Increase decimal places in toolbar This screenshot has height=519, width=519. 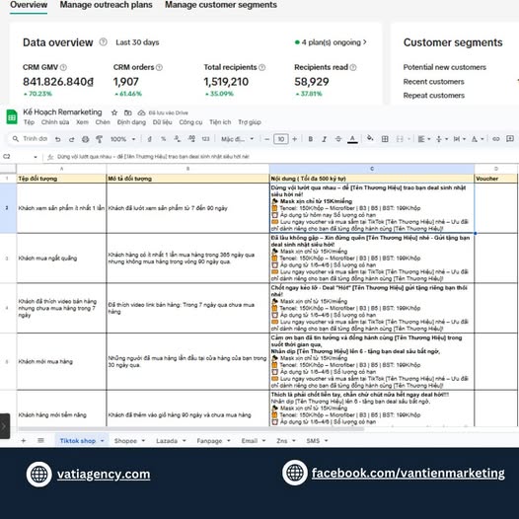click(x=191, y=139)
